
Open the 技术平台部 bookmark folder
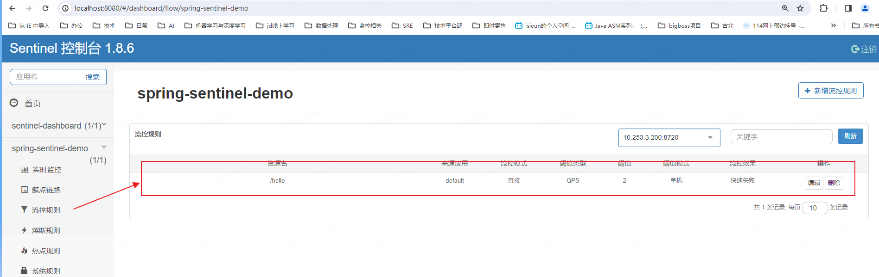click(x=443, y=25)
